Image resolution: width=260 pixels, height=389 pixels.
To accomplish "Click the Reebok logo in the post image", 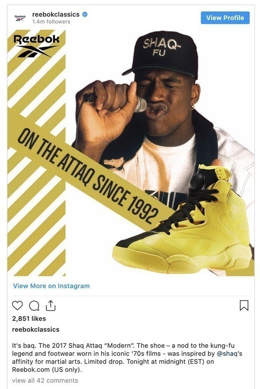I will click(36, 46).
